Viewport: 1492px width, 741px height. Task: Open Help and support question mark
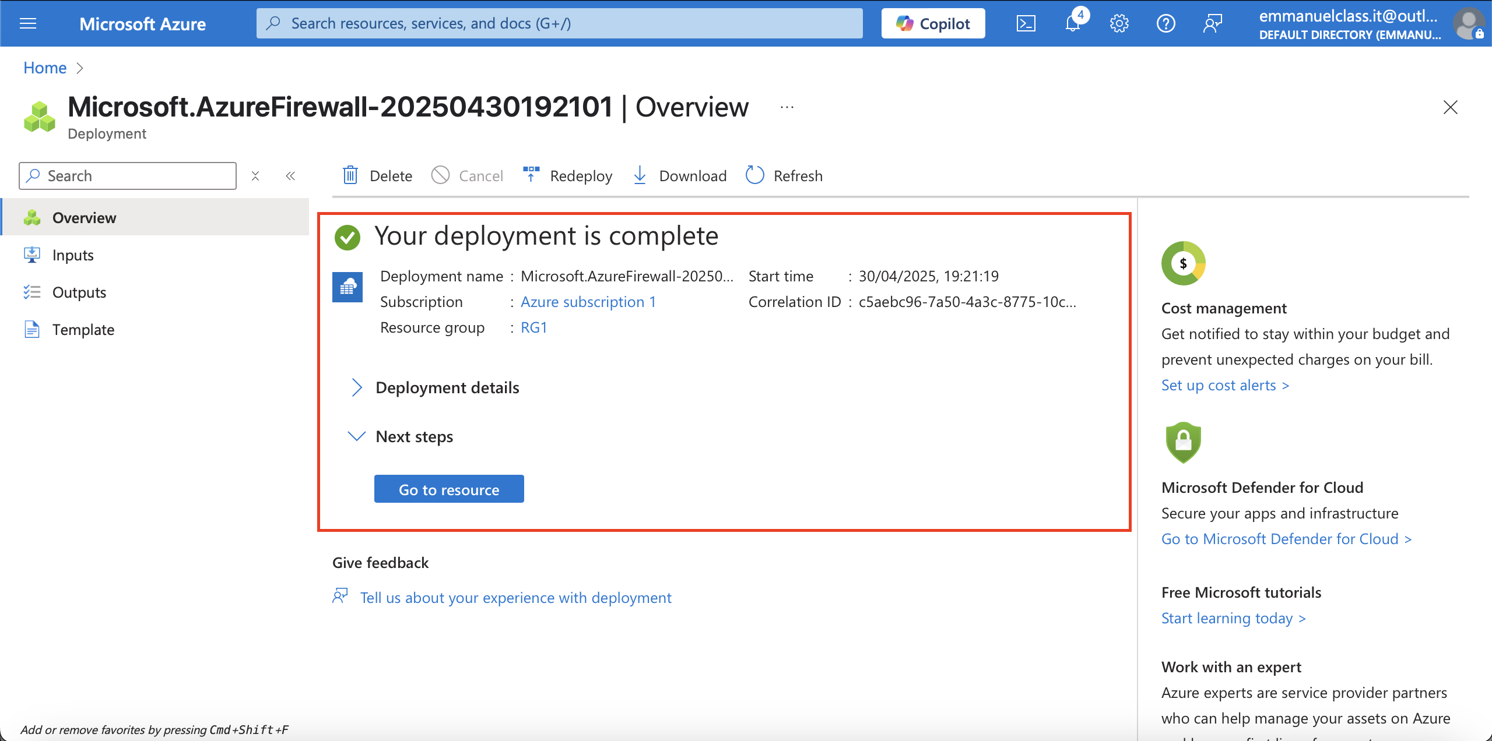[x=1165, y=23]
